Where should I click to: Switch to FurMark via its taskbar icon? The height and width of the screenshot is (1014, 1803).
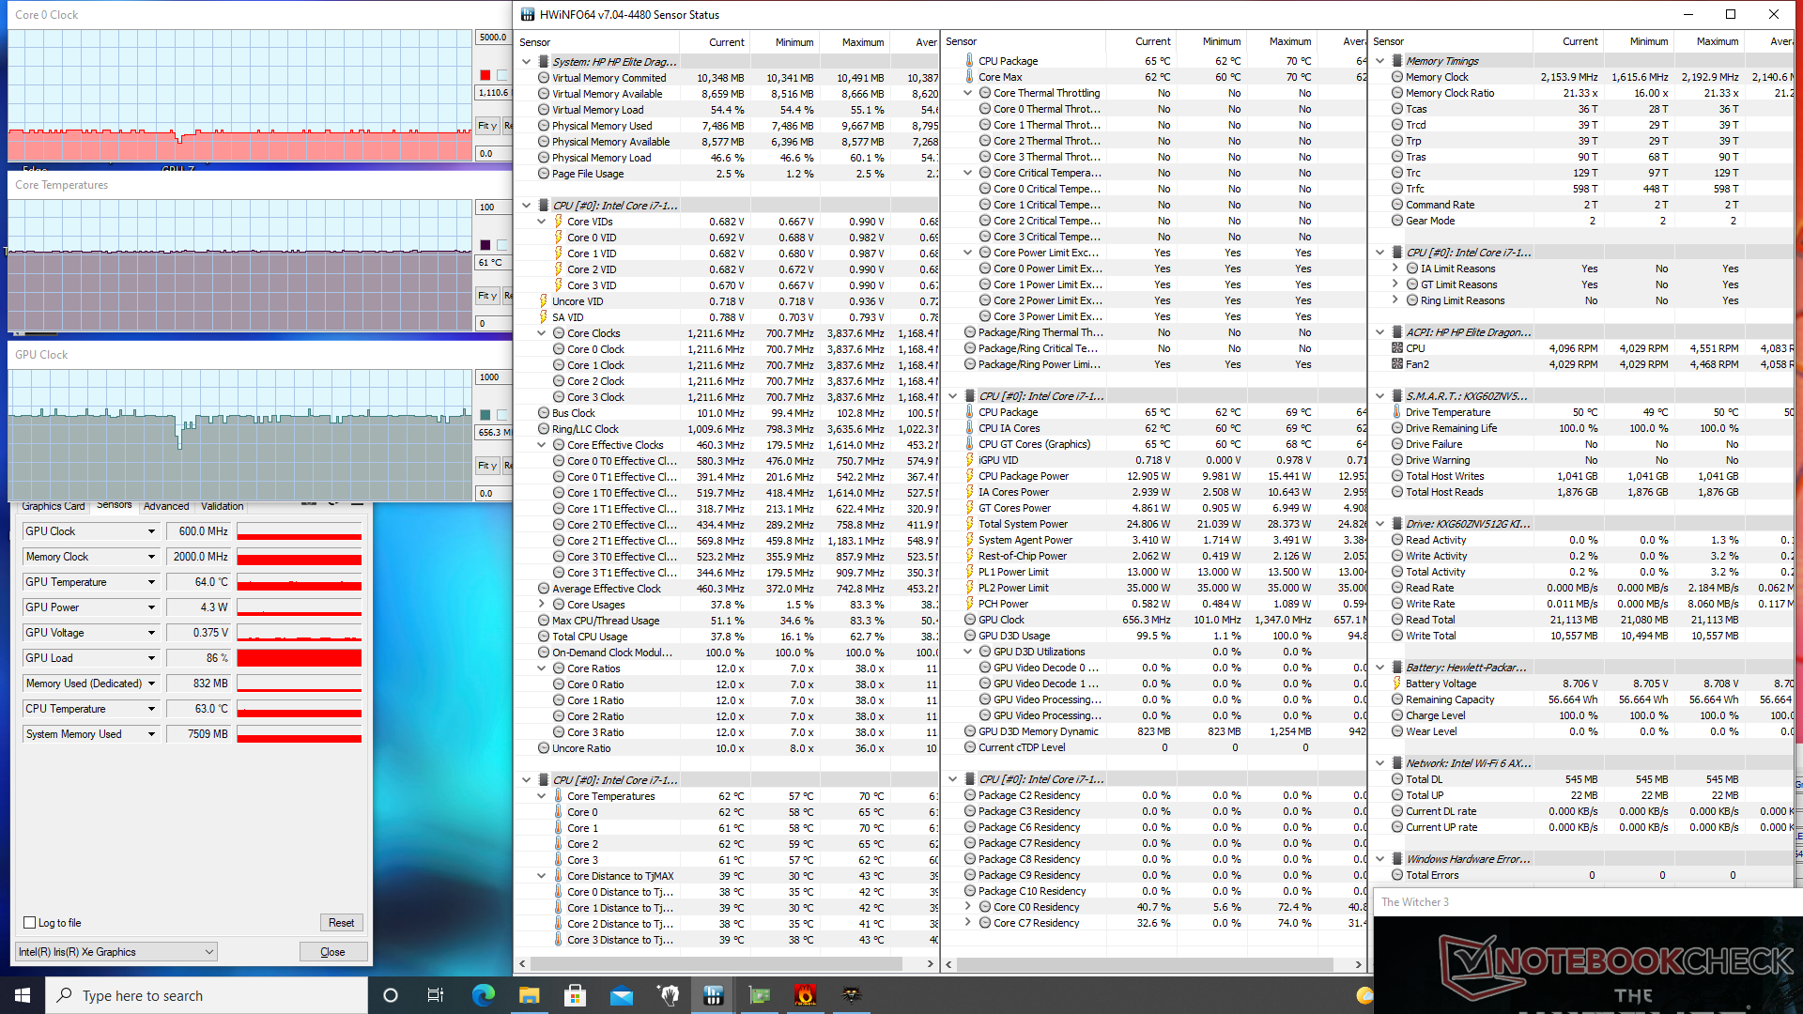pos(806,995)
